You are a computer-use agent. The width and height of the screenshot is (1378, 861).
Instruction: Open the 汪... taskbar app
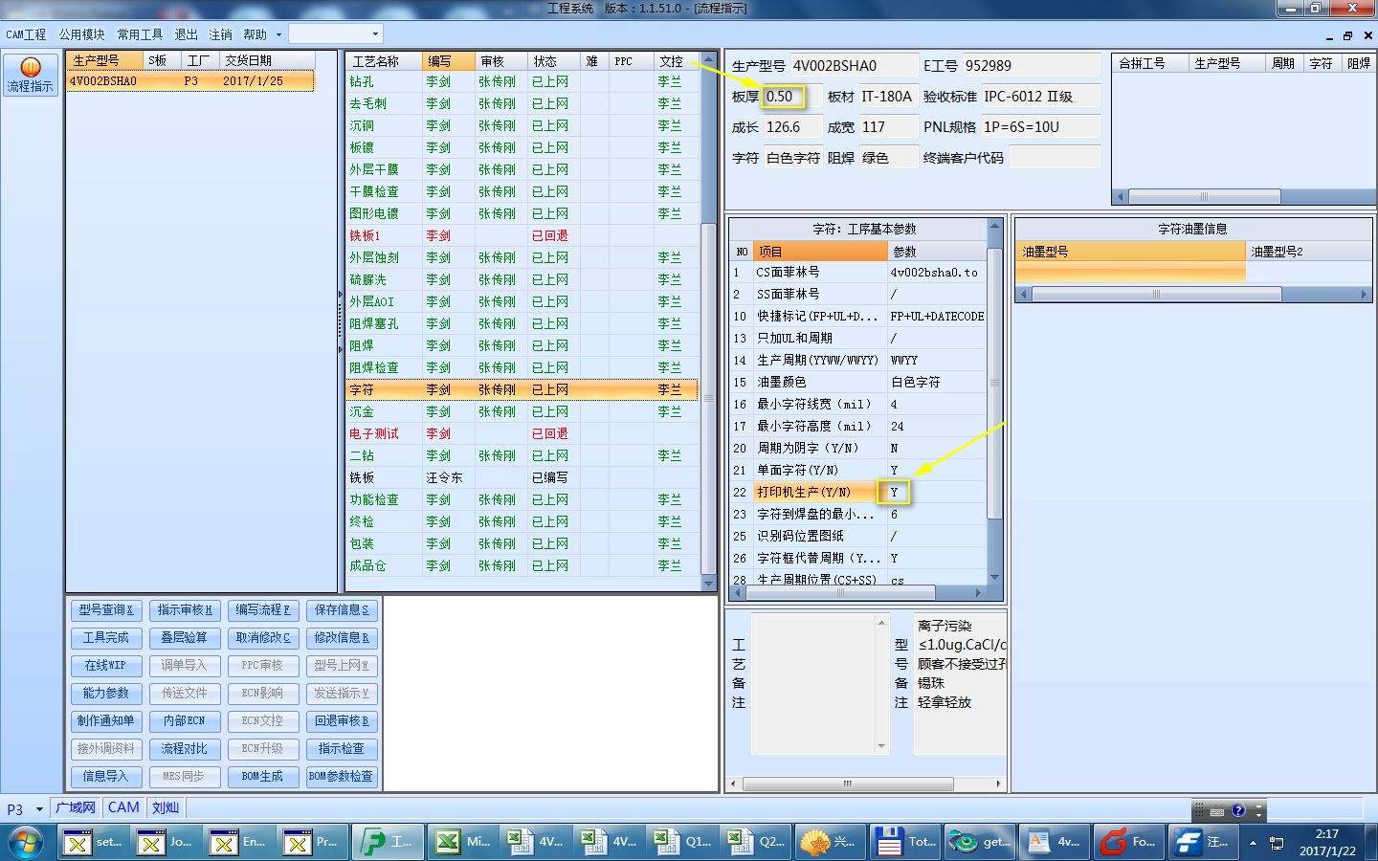coord(1203,842)
